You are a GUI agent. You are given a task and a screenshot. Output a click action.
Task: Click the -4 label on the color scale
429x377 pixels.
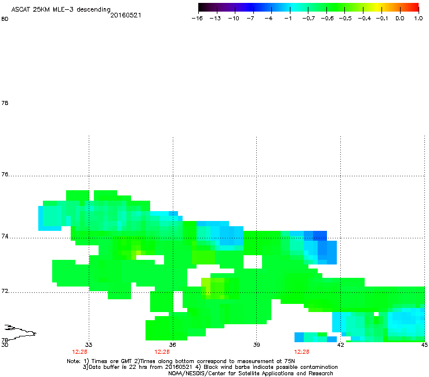pos(268,19)
